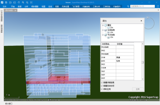Click the attribute table scrollbar thumb
160x105 pixels.
(x=143, y=62)
